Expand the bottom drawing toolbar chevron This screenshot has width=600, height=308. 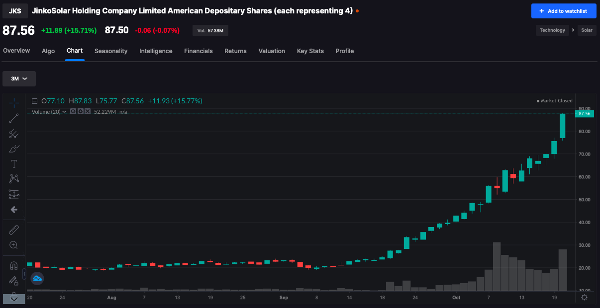pos(14,299)
